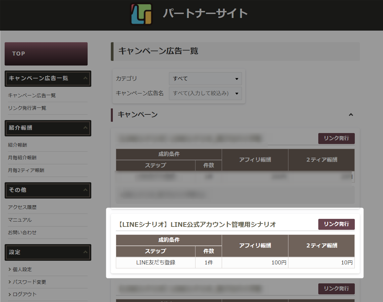383x302 pixels.
Task: Collapse the キャンペーン広告一覧 sidebar section
Action: 85,78
